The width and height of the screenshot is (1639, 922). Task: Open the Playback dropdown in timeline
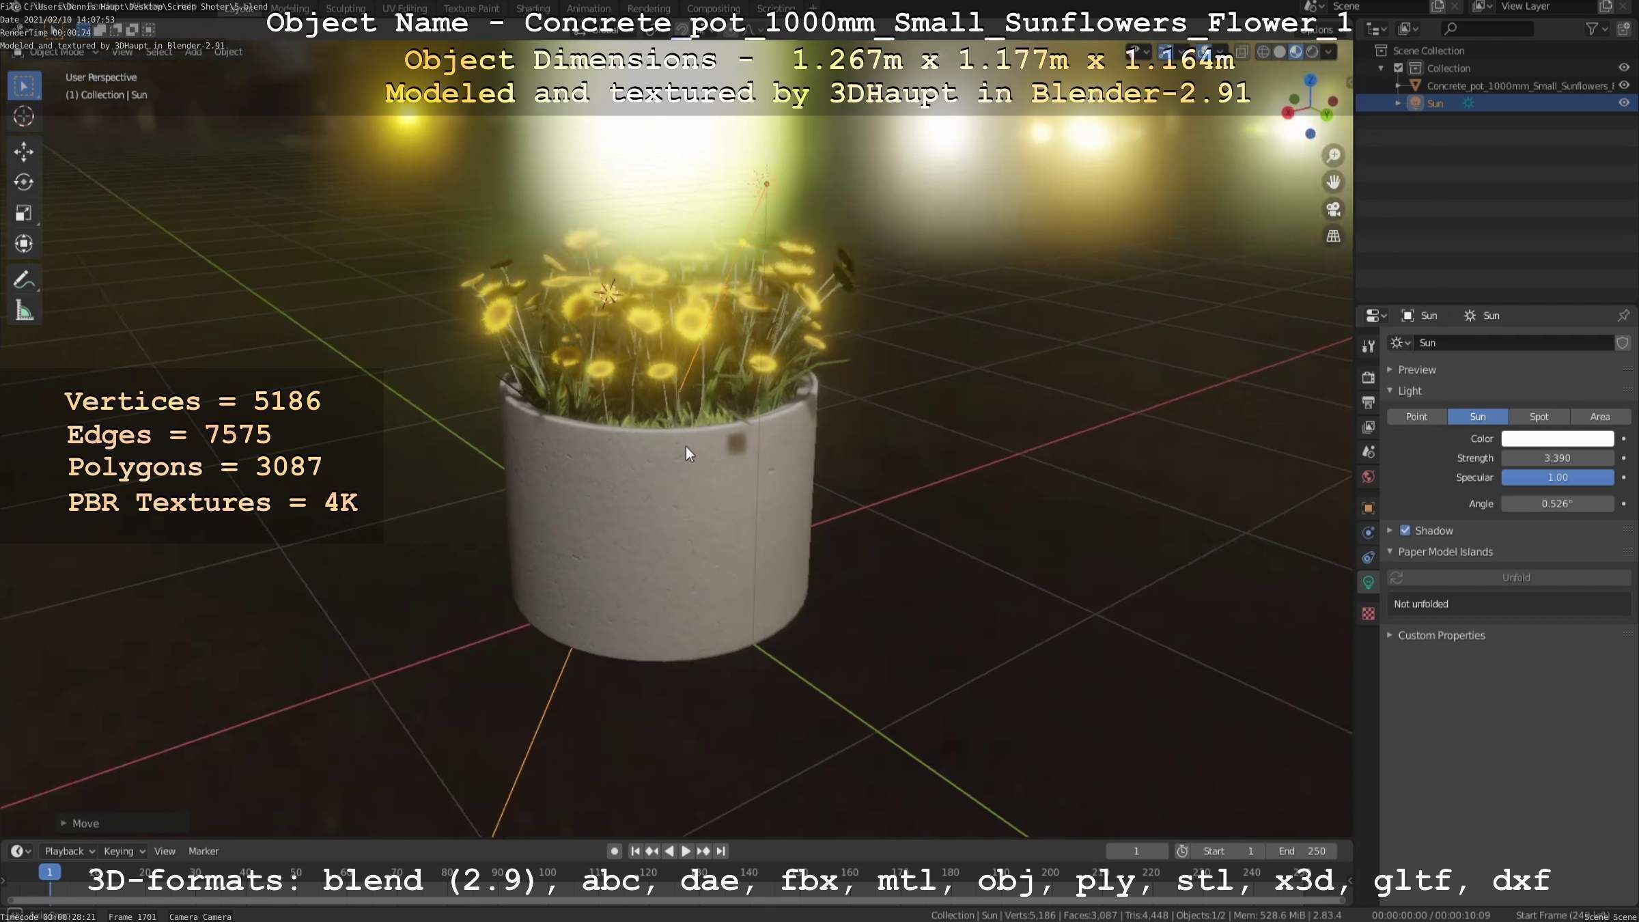point(70,851)
